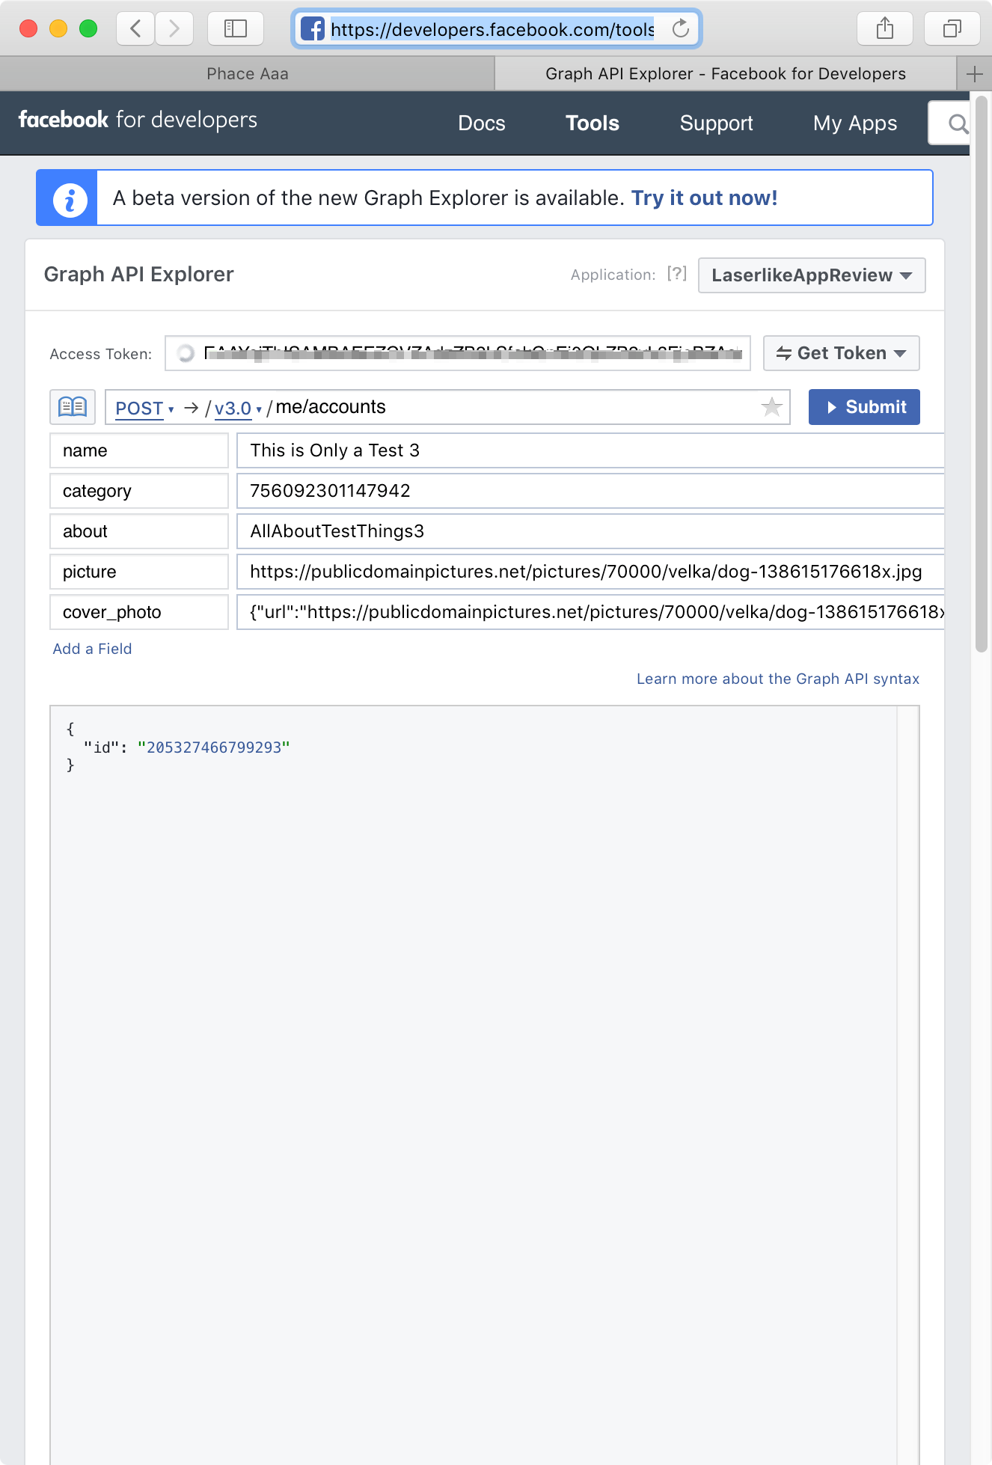
Task: Select the v3.0 API version dropdown
Action: (238, 409)
